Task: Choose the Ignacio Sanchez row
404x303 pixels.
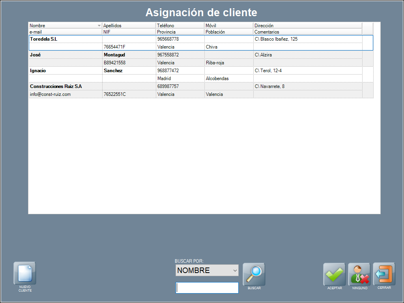Action: (65, 71)
